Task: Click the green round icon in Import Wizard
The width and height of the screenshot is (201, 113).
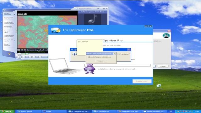Action: (166, 35)
